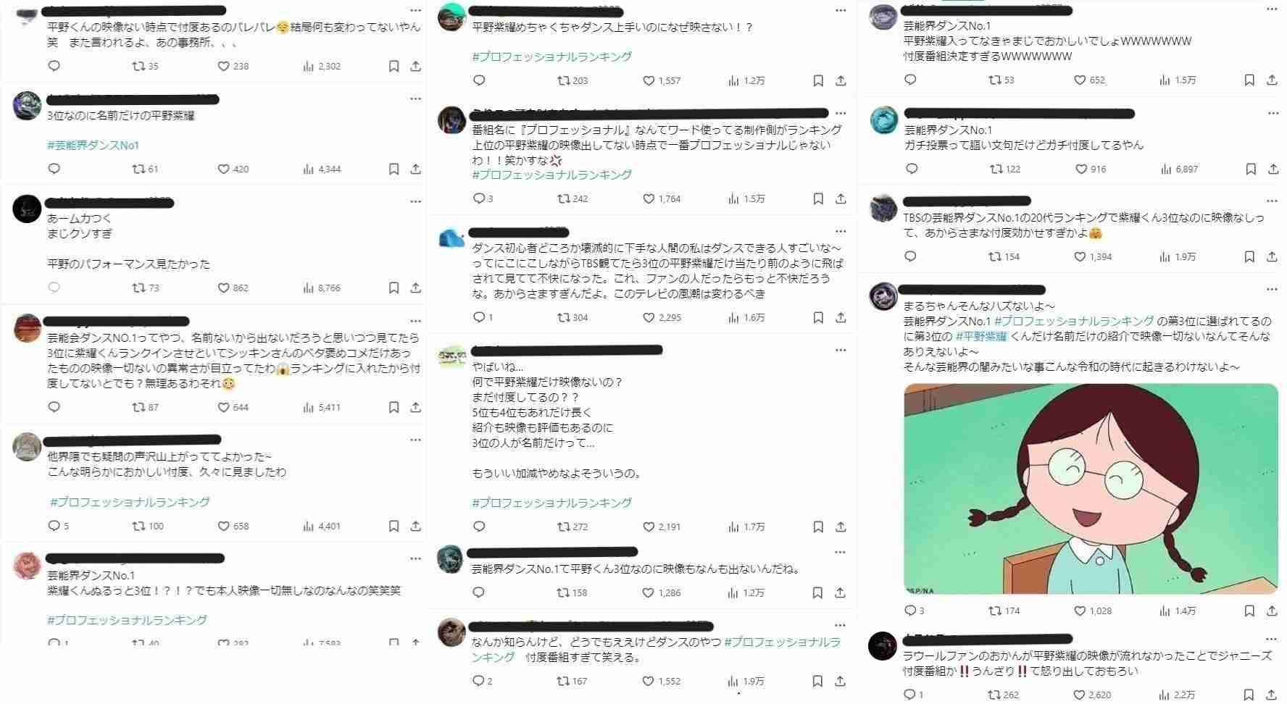Image resolution: width=1287 pixels, height=704 pixels.
Task: Open more options on the 3位なのに名前だけ tweet
Action: 415,99
